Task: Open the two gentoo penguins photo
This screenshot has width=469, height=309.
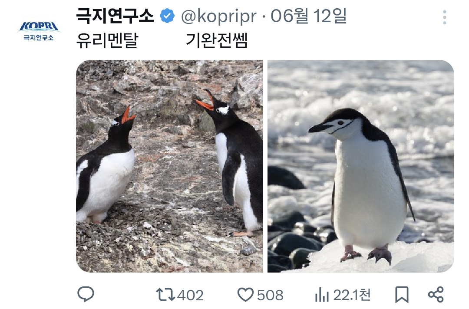Action: pos(169,166)
